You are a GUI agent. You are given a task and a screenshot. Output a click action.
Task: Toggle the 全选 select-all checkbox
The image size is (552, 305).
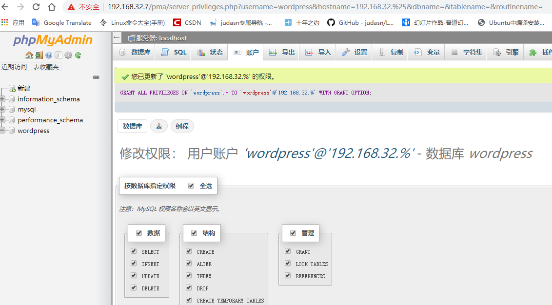(x=191, y=185)
